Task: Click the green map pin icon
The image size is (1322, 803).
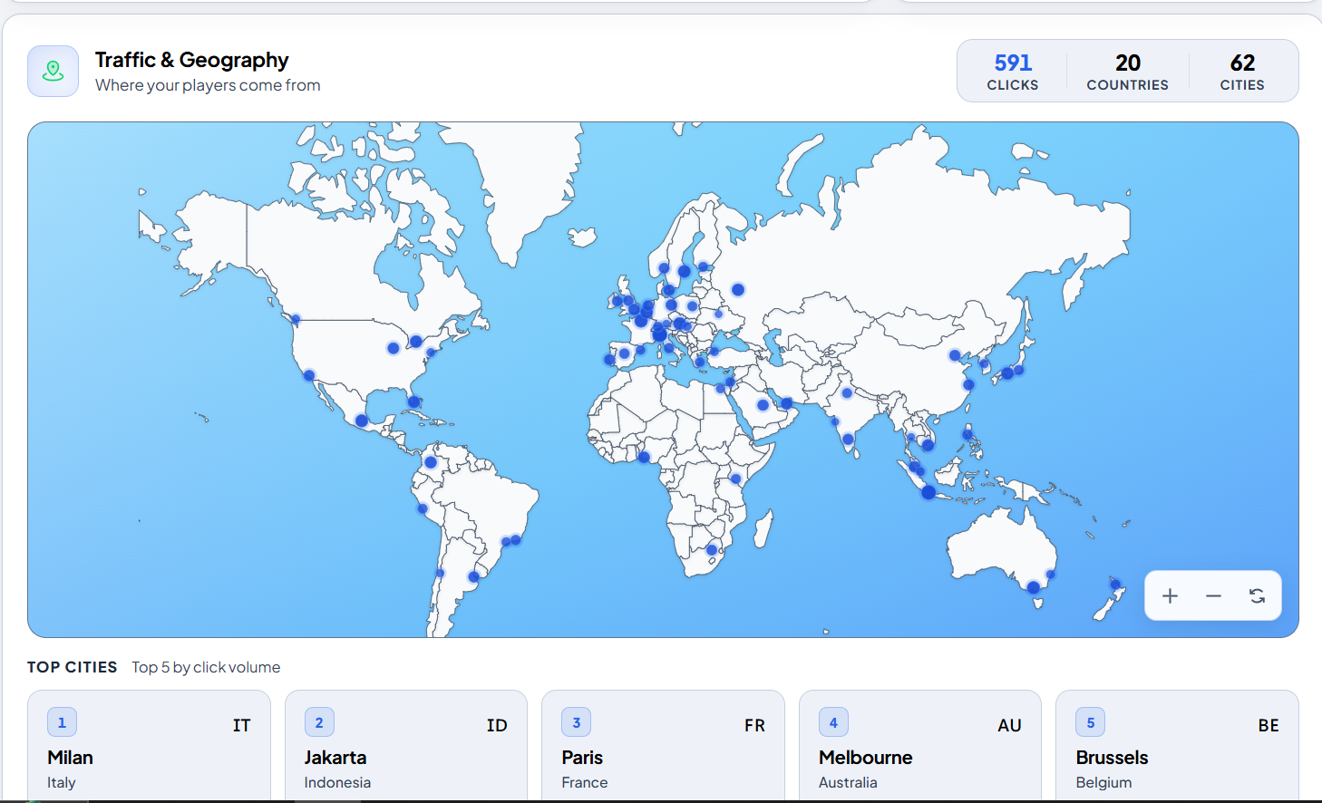Action: 53,71
